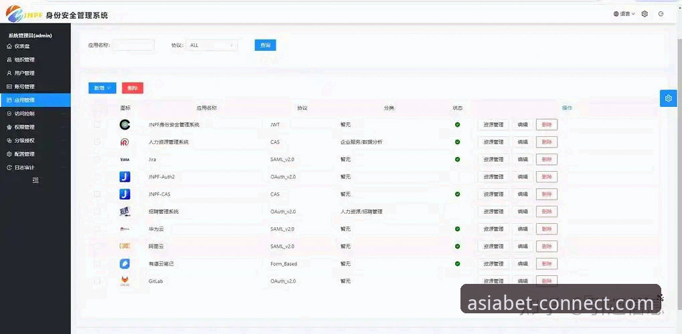This screenshot has height=334, width=682.
Task: Click the JNPF-Auth2 app icon
Action: (x=125, y=177)
